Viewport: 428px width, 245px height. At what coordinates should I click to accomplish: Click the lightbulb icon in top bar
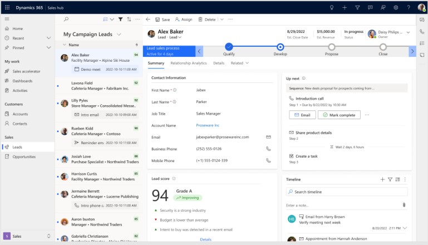[x=332, y=7]
